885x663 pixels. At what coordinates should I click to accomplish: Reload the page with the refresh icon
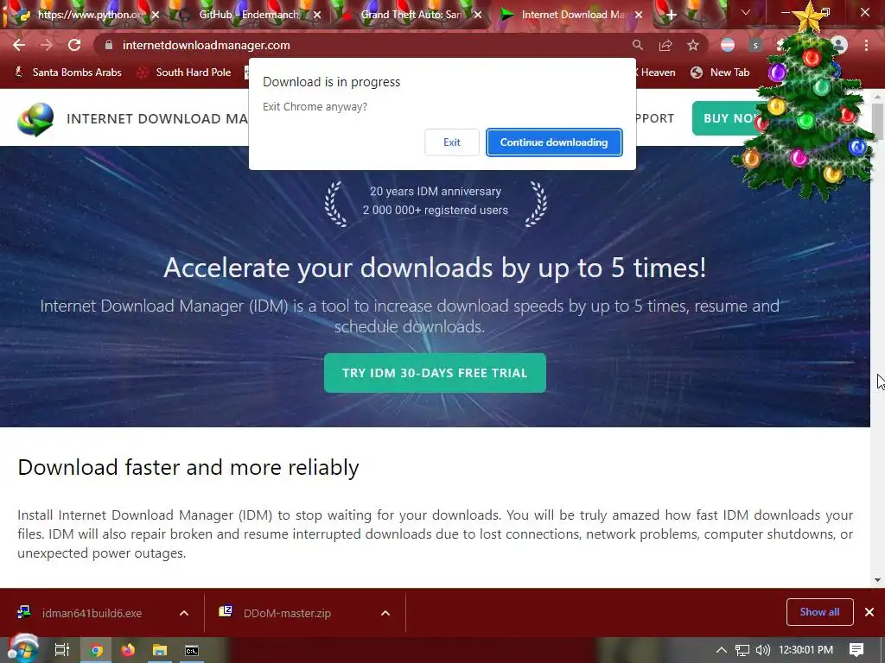pos(74,45)
